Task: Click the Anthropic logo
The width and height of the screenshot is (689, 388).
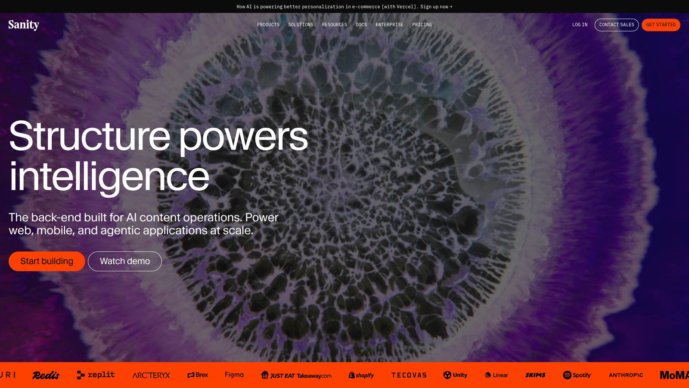Action: (626, 375)
